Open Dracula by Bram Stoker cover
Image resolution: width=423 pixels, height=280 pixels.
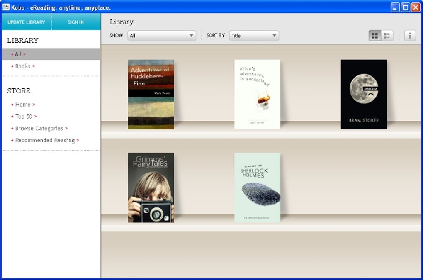(x=364, y=95)
